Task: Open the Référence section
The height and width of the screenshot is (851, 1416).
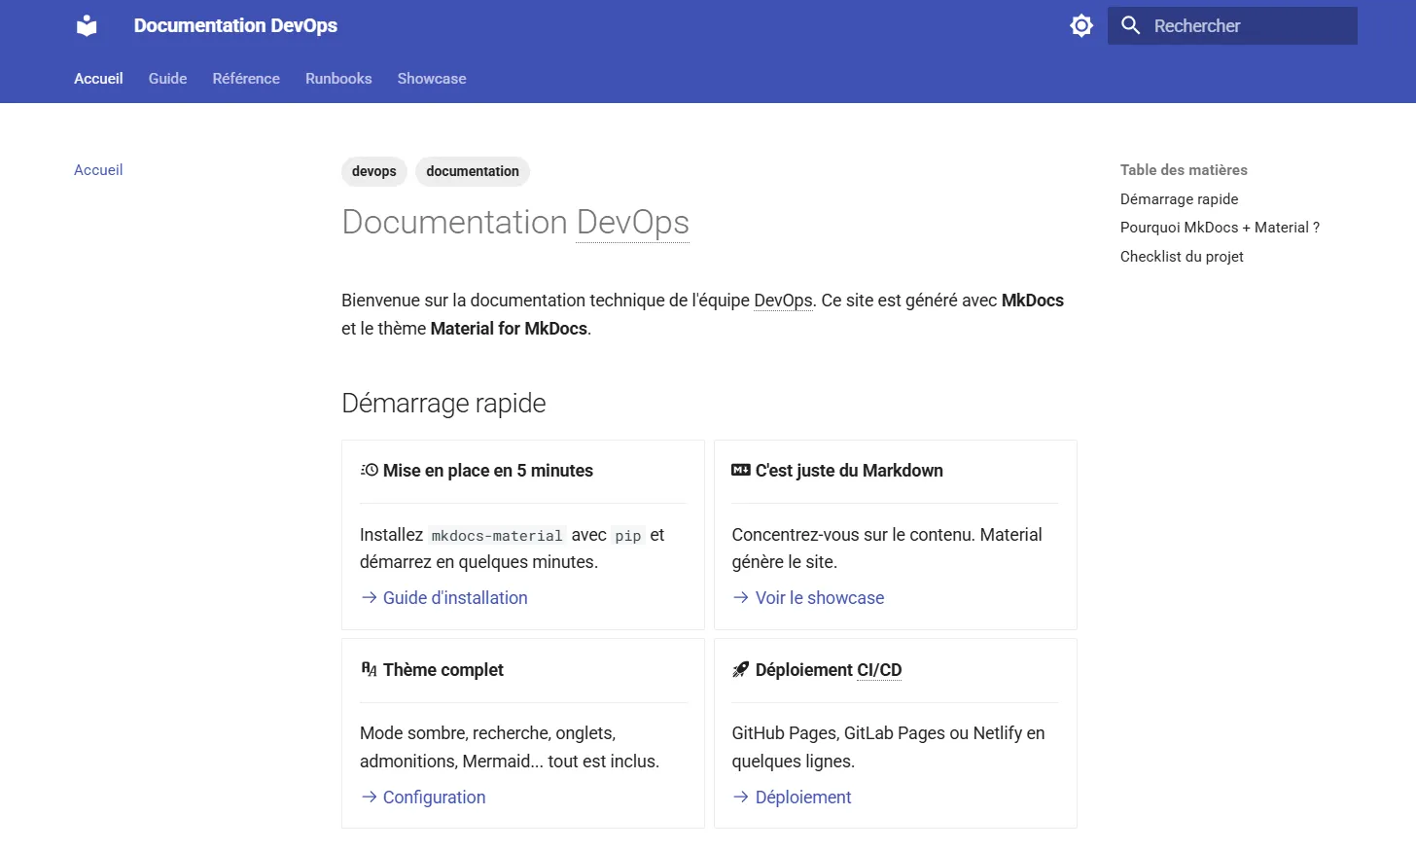Action: [245, 79]
